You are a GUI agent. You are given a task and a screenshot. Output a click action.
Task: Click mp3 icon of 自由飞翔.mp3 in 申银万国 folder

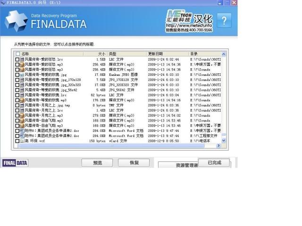[x=22, y=126]
